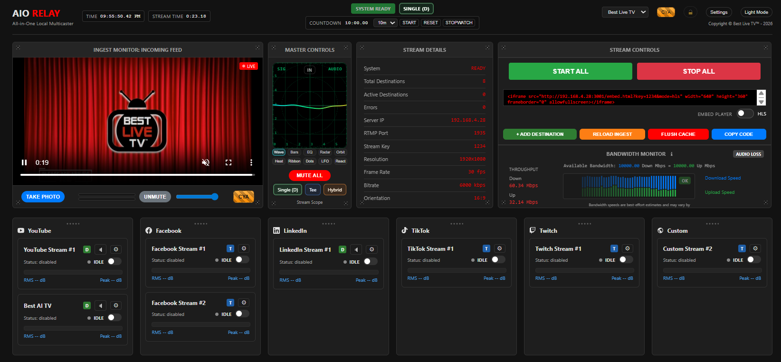Click the T badge on Facebook Stream #2
781x362 pixels.
pyautogui.click(x=230, y=303)
